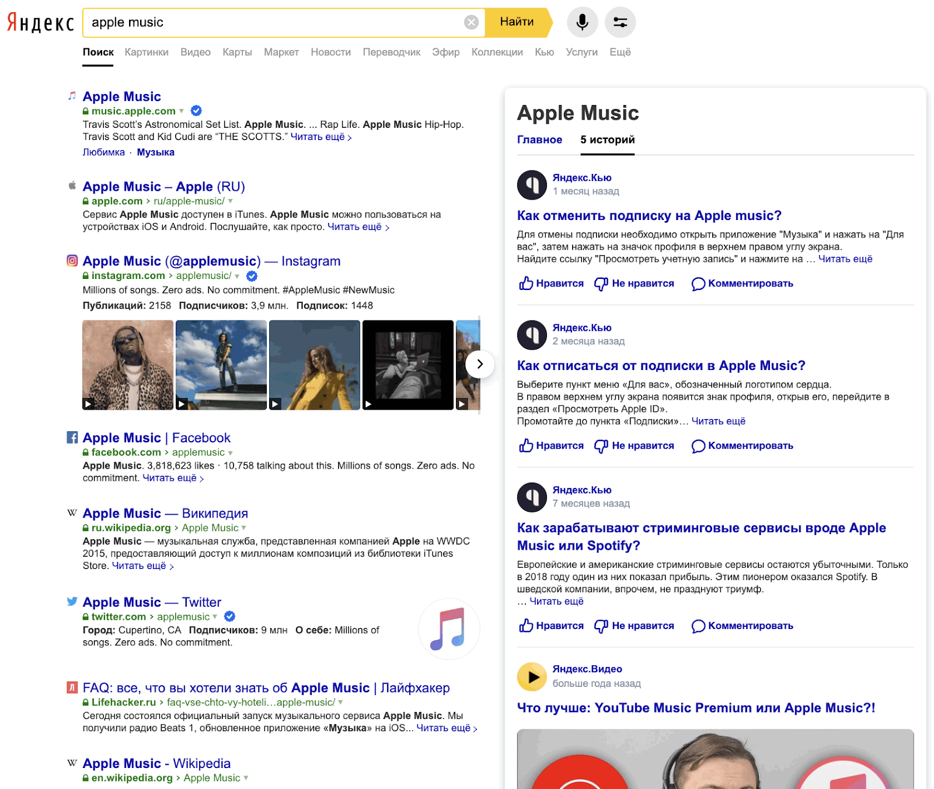This screenshot has height=789, width=934.
Task: Expand the ru.wikipedia.org result dropdown arrow
Action: pos(244,528)
